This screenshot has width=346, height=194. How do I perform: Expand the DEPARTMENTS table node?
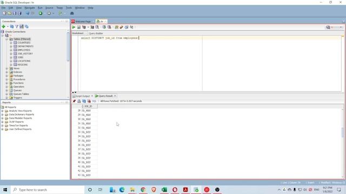pos(11,46)
